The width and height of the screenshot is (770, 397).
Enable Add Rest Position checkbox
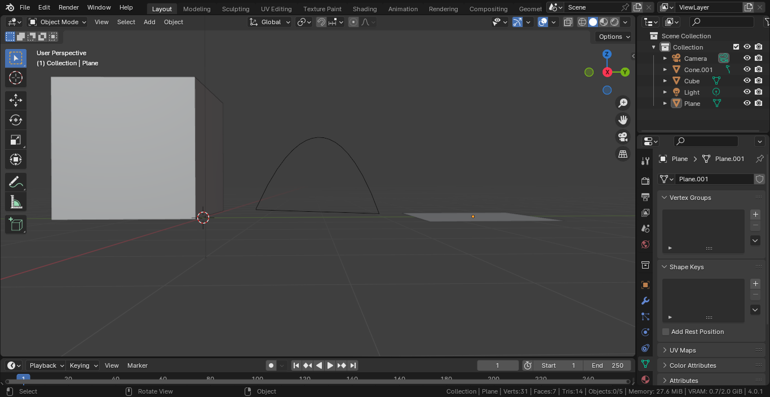pyautogui.click(x=666, y=332)
